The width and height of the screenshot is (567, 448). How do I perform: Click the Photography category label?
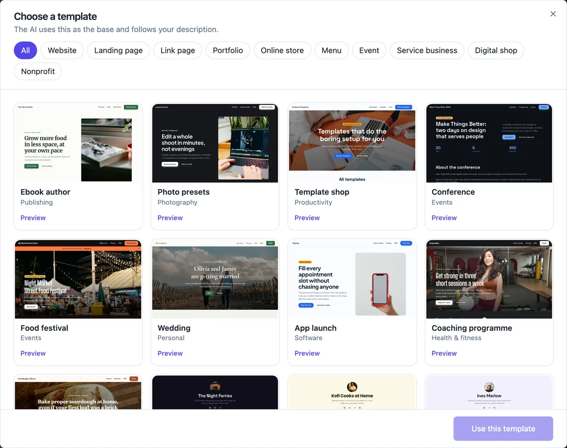point(178,203)
